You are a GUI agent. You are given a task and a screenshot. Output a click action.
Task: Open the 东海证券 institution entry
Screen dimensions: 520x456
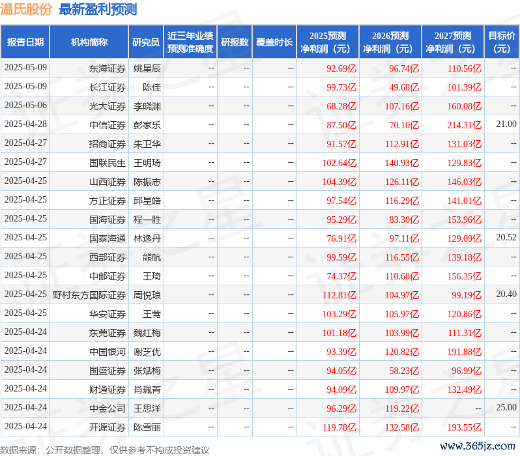pyautogui.click(x=108, y=68)
